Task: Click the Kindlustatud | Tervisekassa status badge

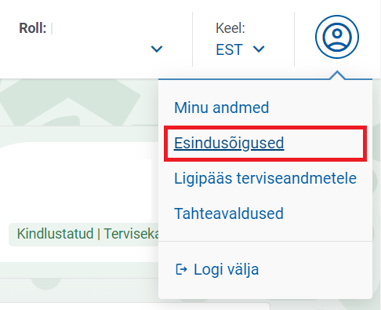Action: click(84, 234)
